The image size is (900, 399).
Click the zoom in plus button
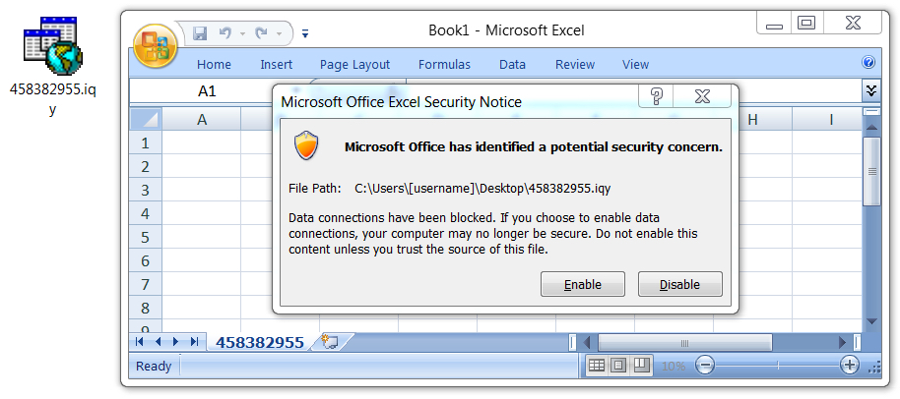coord(849,365)
